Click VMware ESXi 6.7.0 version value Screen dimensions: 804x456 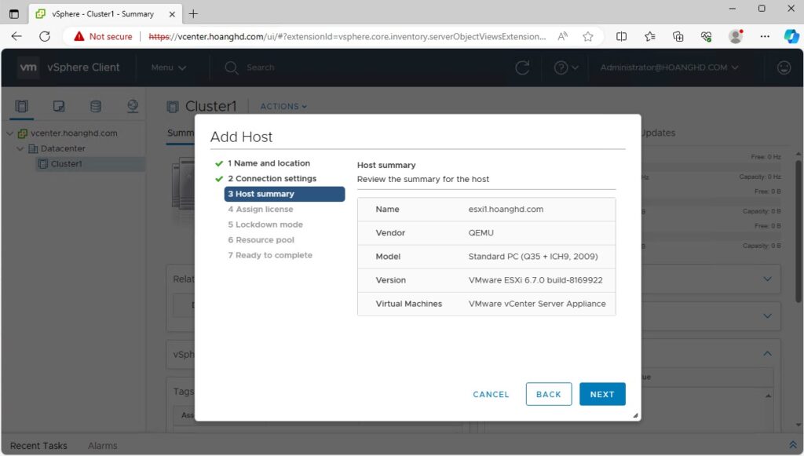(x=535, y=279)
